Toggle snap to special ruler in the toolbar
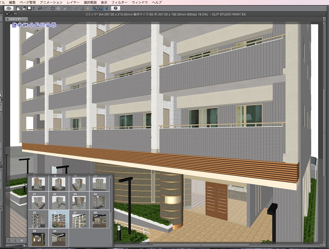Viewport: 329px width, 249px height. pyautogui.click(x=101, y=9)
